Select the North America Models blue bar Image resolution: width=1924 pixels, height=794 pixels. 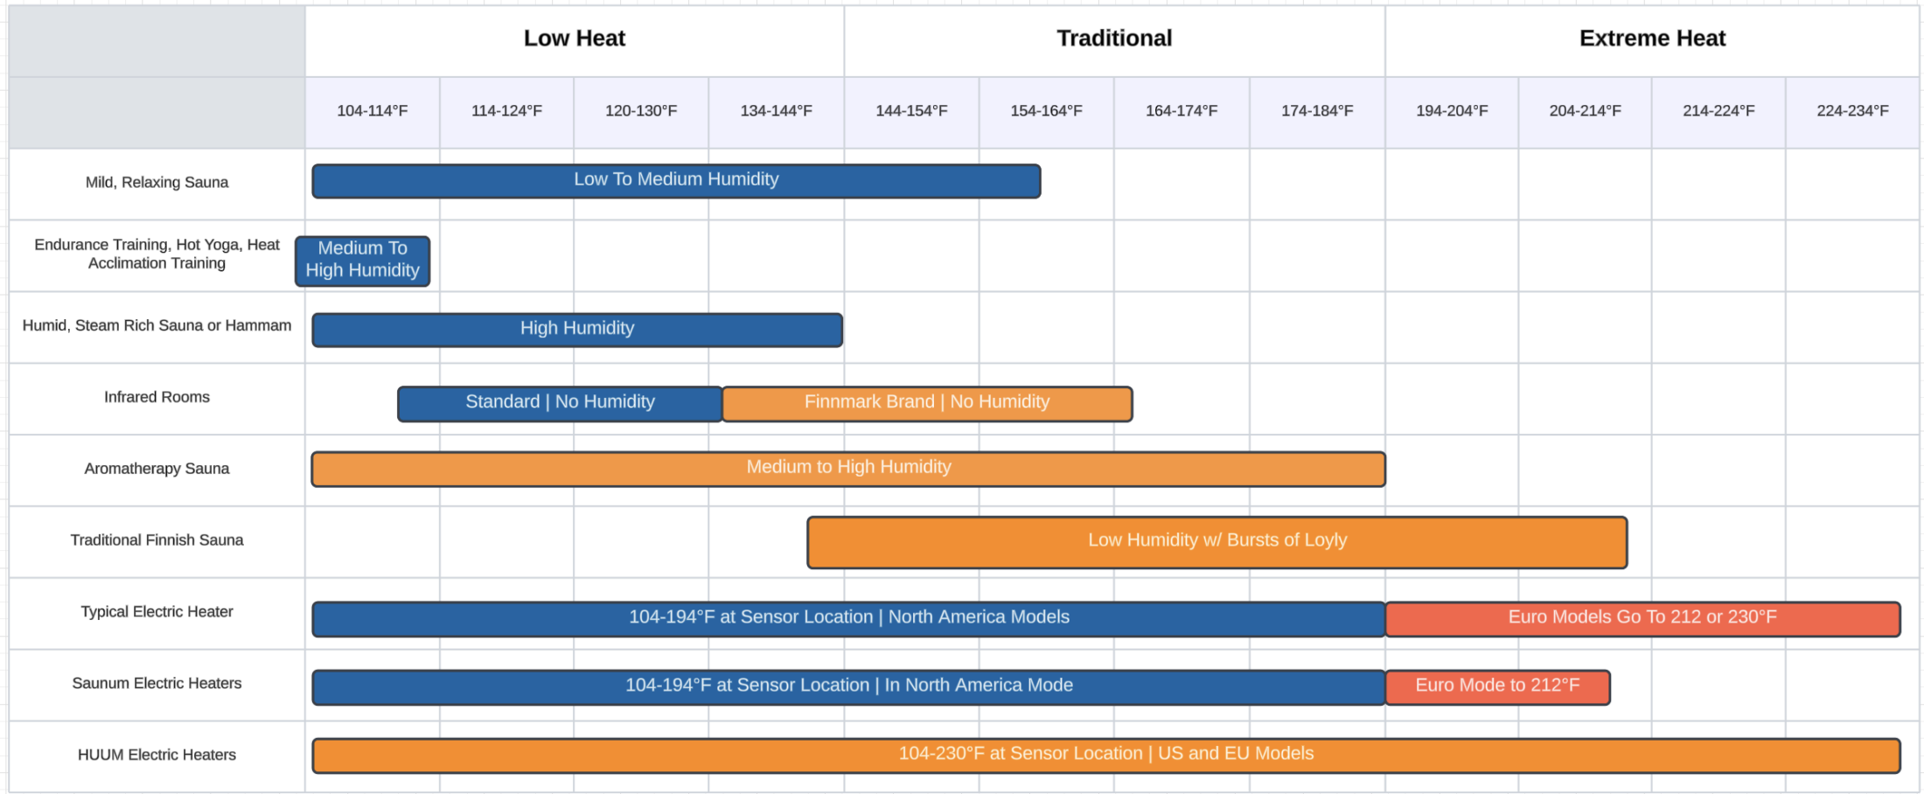(848, 618)
